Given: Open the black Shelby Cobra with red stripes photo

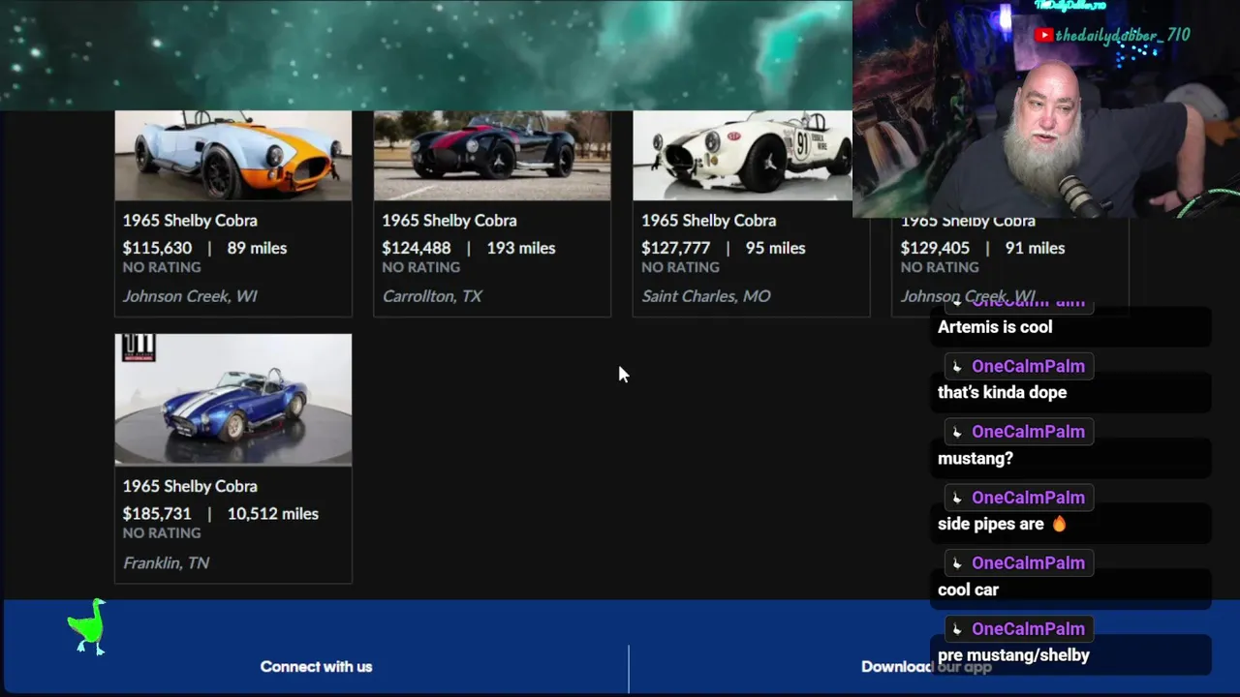Looking at the screenshot, I should pos(492,155).
